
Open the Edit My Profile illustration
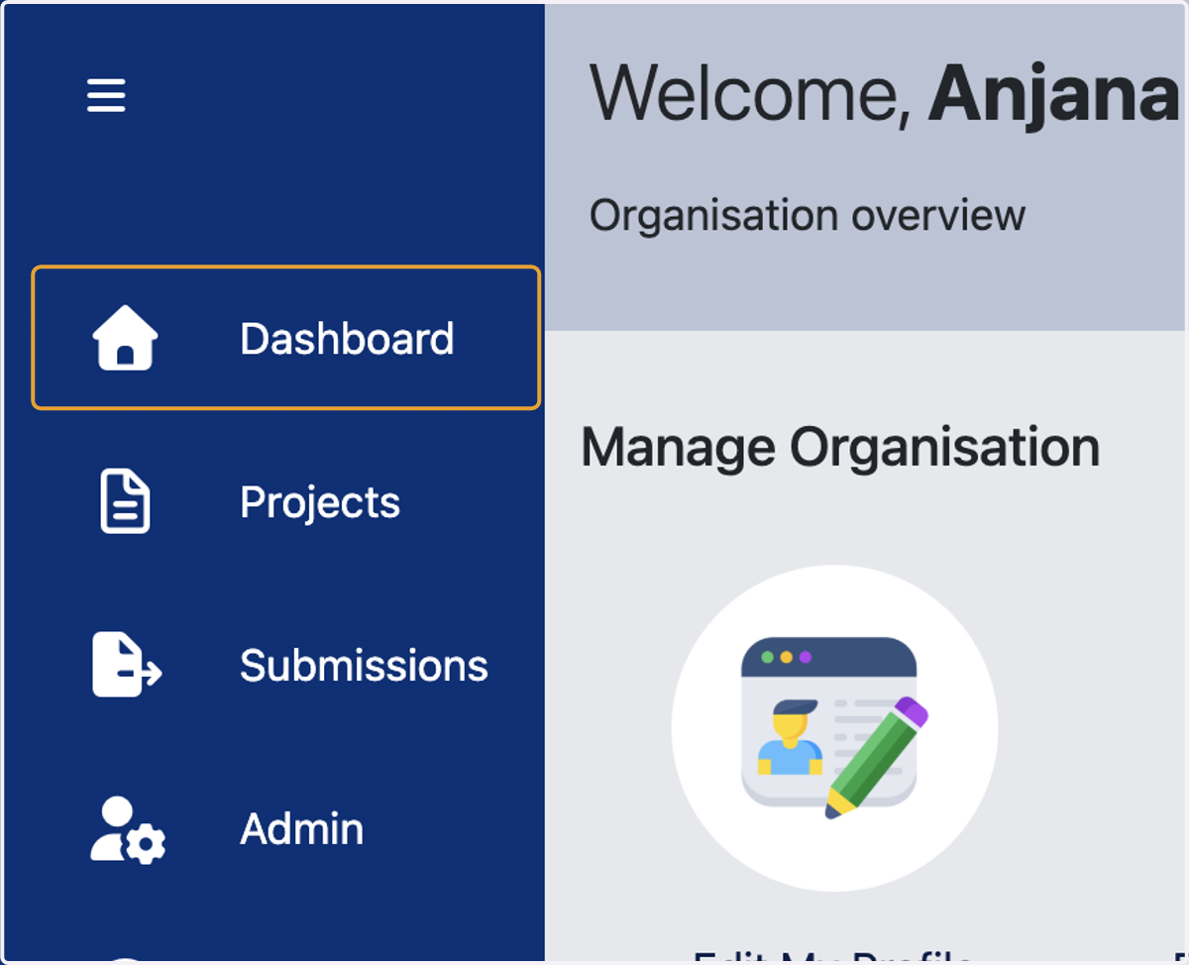tap(834, 728)
